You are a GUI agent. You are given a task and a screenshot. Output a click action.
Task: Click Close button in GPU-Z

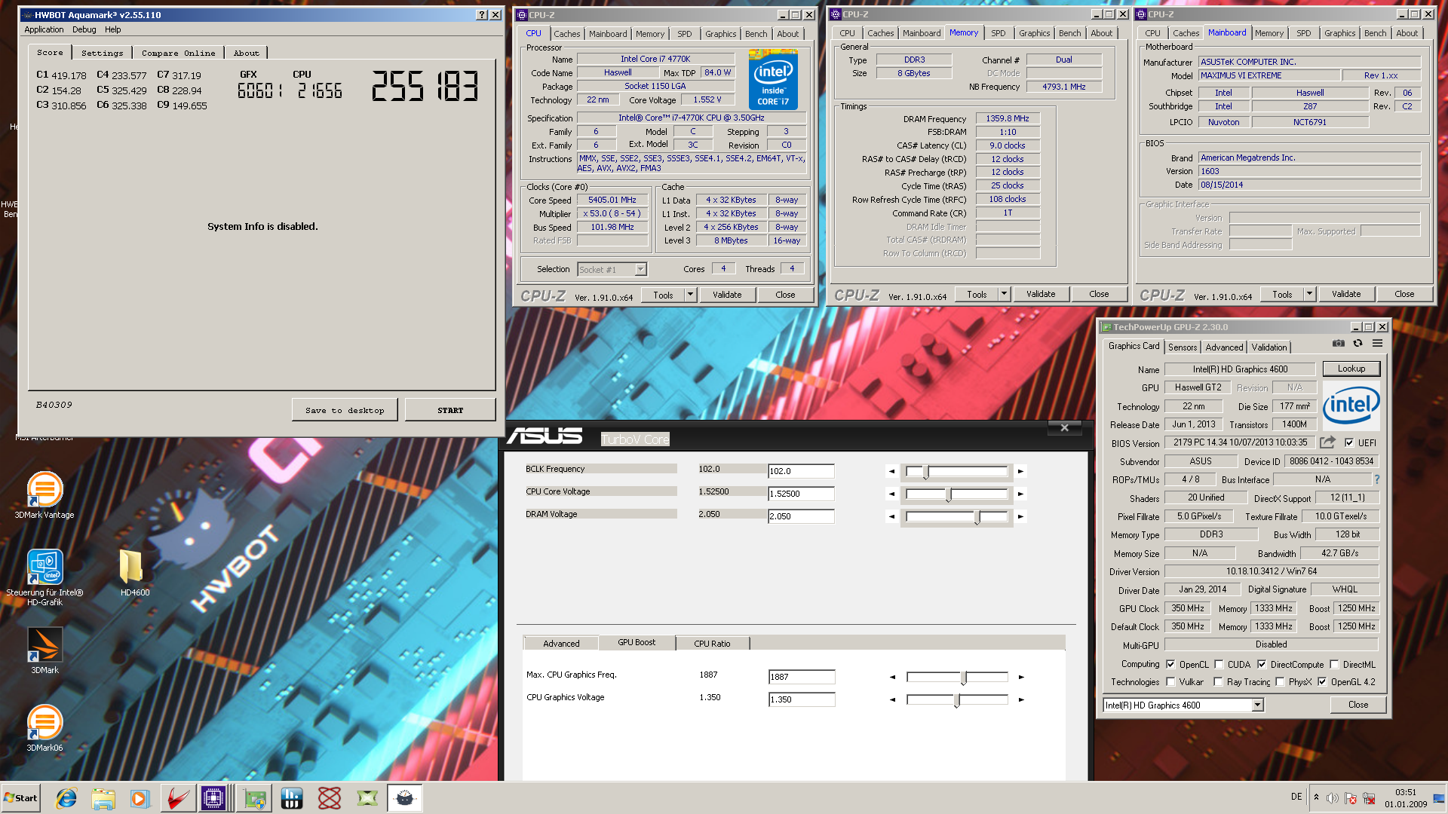1358,705
